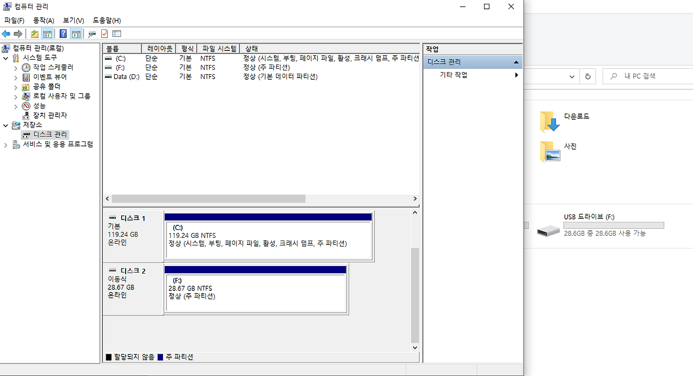Click the Forward arrow in the toolbar
The width and height of the screenshot is (693, 376).
[x=18, y=34]
